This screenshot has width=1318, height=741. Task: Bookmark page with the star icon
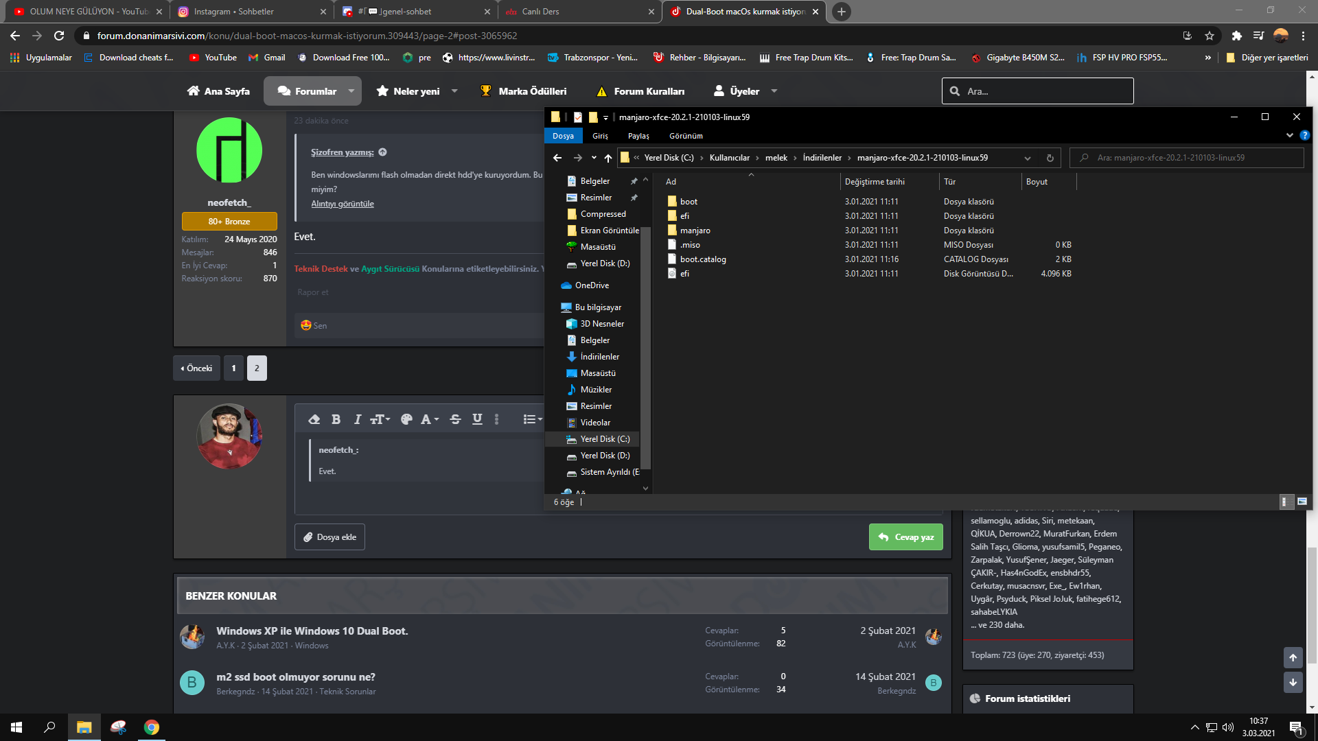point(1210,36)
